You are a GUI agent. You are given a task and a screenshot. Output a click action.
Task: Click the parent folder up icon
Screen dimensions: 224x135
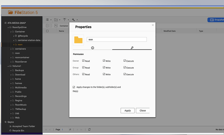(56, 26)
